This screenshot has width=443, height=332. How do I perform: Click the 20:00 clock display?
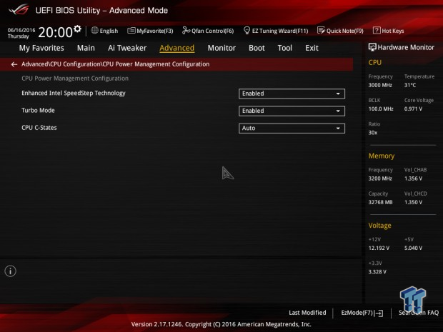56,32
